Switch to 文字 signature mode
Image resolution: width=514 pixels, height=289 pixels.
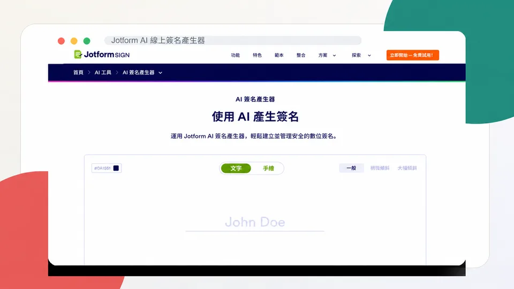tap(236, 169)
